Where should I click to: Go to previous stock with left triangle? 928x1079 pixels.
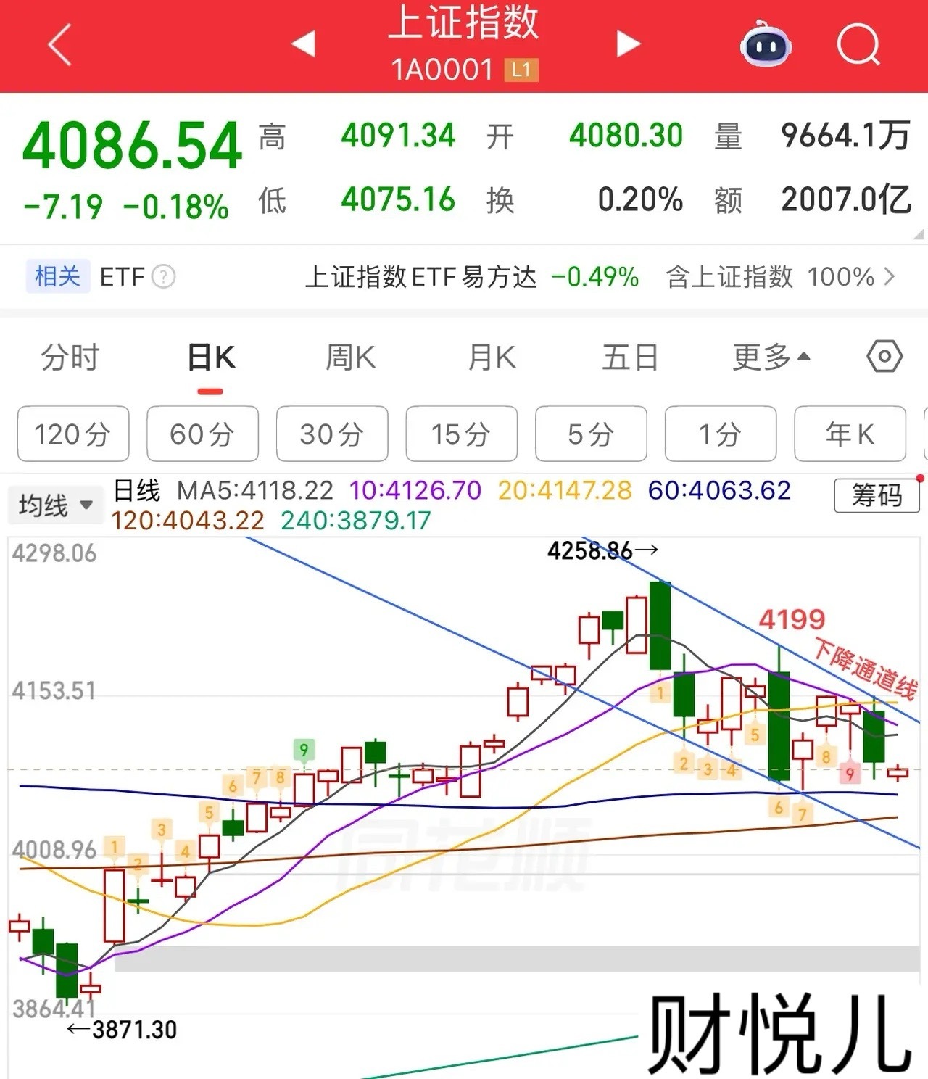(x=303, y=44)
